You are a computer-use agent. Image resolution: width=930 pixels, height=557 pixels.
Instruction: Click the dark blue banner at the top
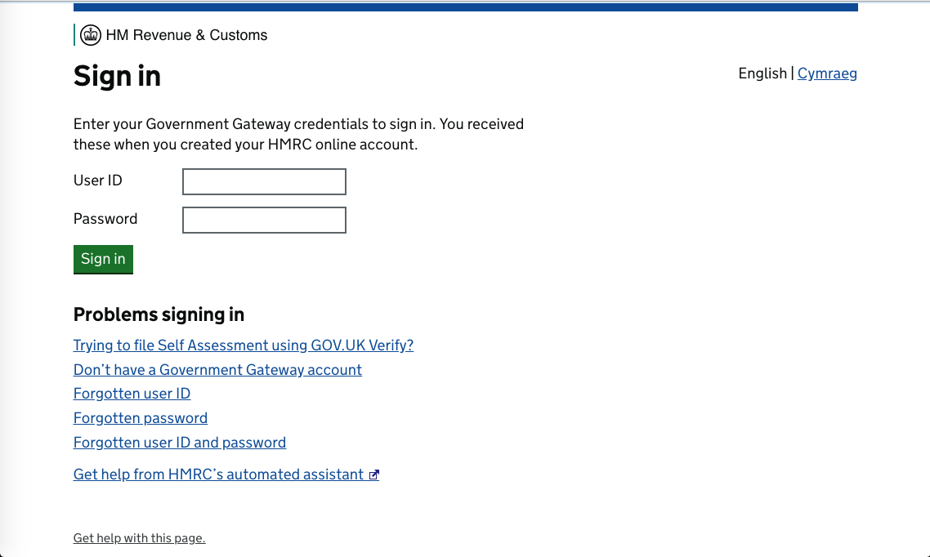[x=465, y=7]
